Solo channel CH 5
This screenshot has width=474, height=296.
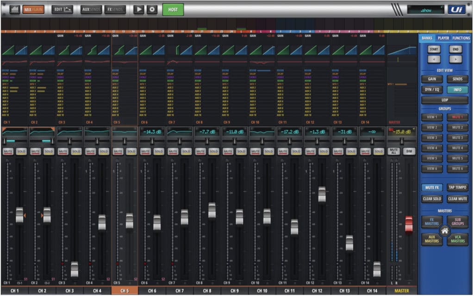pos(131,151)
